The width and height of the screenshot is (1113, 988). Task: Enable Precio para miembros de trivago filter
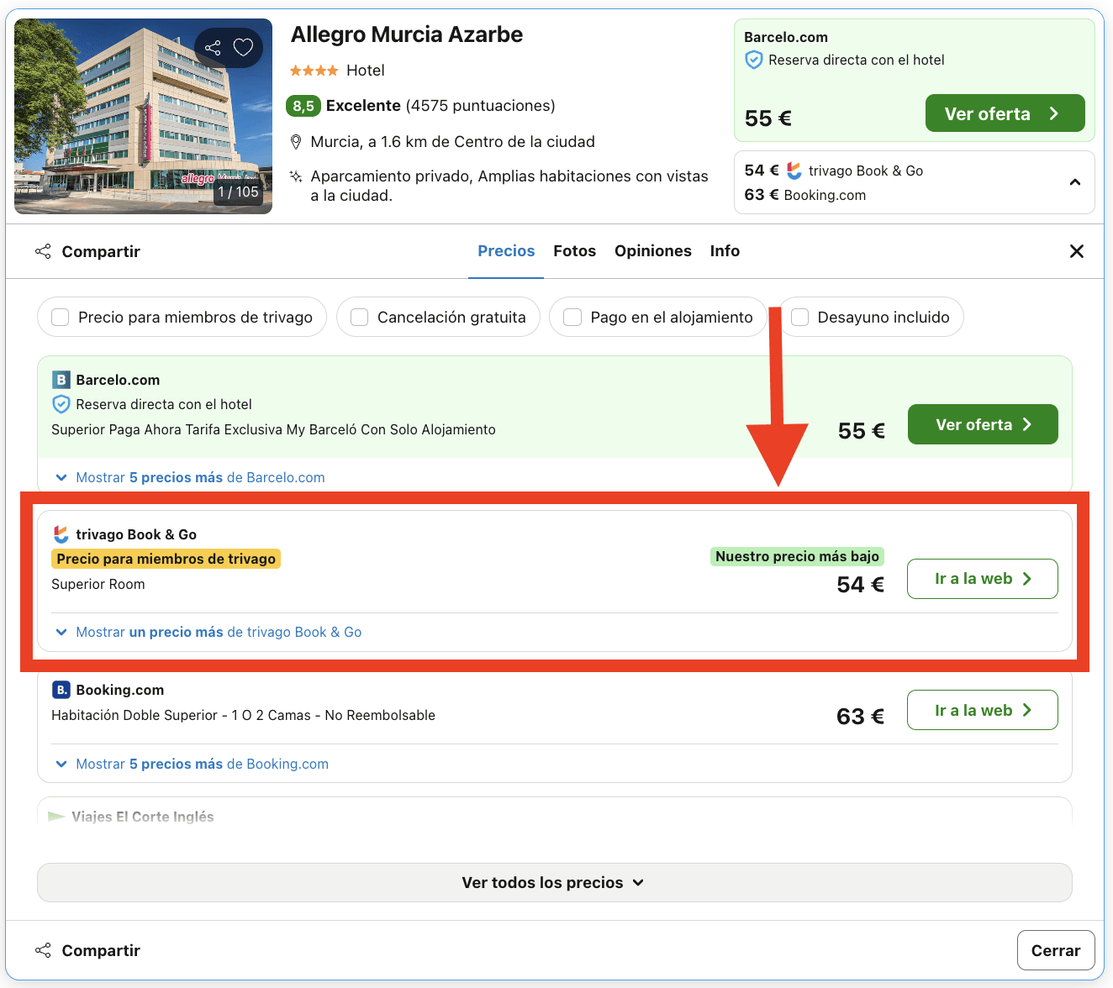click(61, 317)
